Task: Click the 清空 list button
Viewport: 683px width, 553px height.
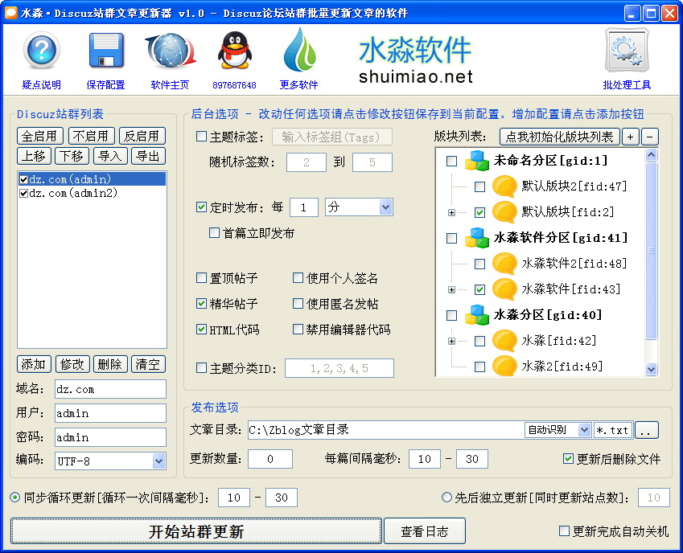Action: tap(148, 364)
